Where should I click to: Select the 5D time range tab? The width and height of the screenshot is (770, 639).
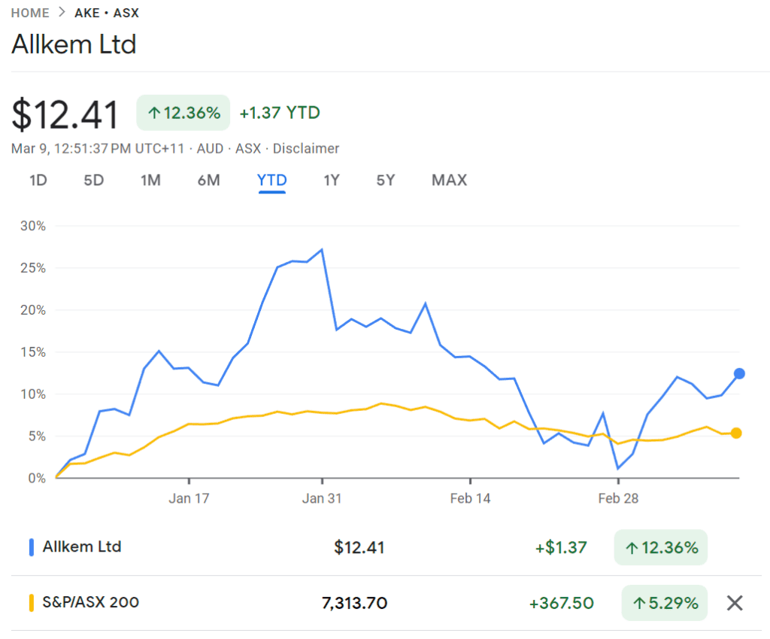(x=94, y=181)
